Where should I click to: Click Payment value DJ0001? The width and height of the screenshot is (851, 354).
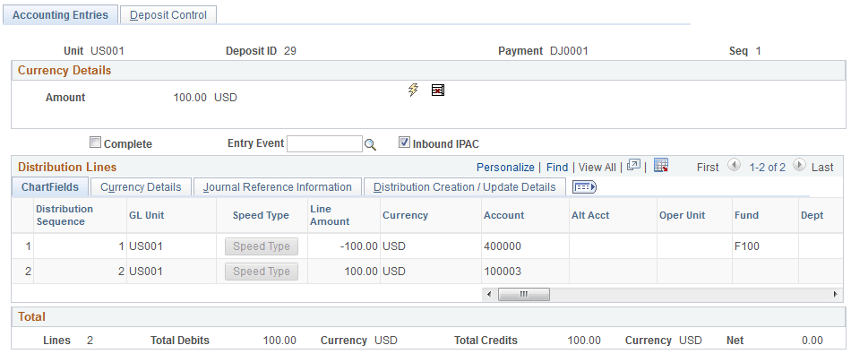point(569,51)
